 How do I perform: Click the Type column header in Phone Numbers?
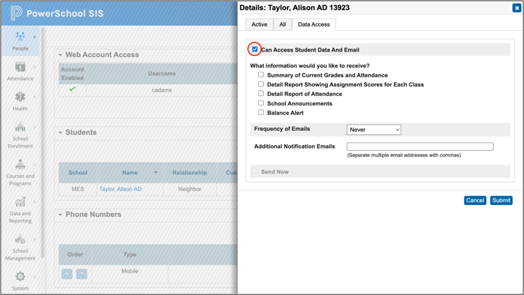130,255
